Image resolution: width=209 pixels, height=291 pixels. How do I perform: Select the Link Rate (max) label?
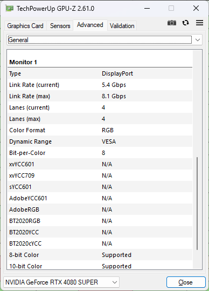pyautogui.click(x=30, y=96)
